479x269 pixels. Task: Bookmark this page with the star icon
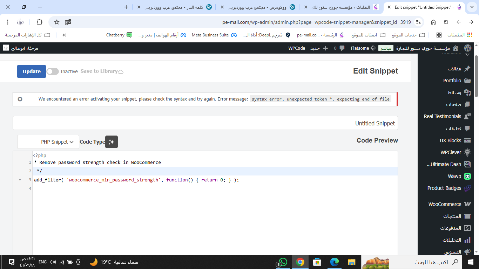tap(57, 22)
